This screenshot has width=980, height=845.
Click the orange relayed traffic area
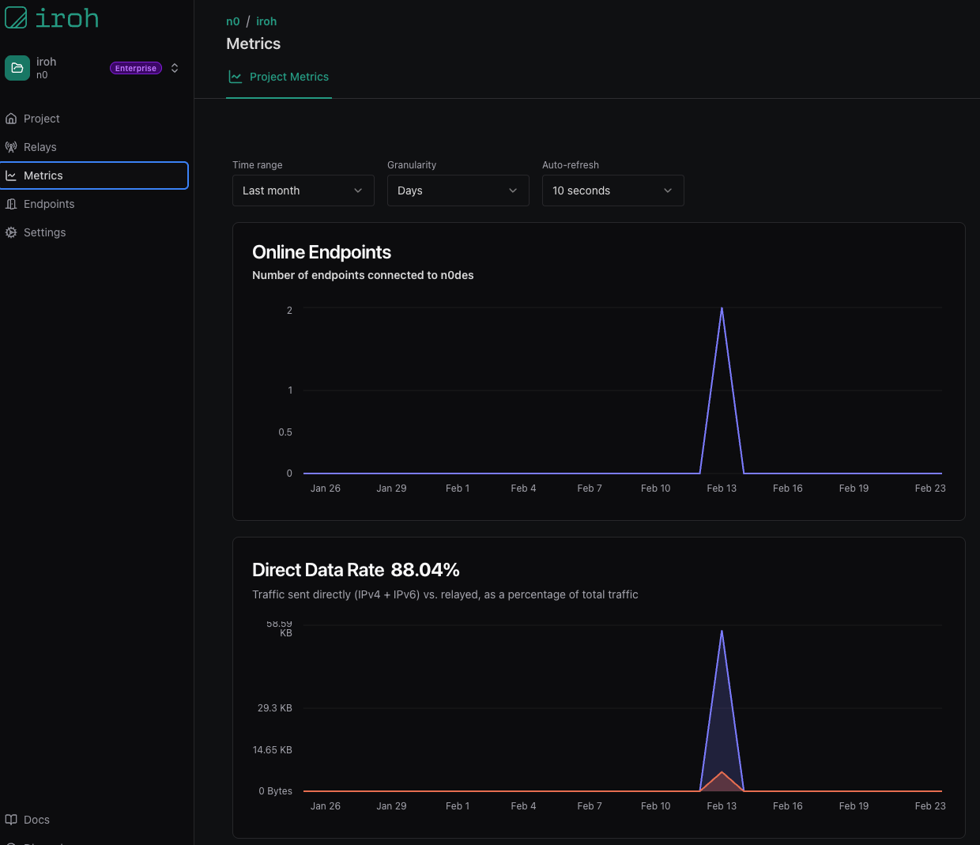[722, 783]
